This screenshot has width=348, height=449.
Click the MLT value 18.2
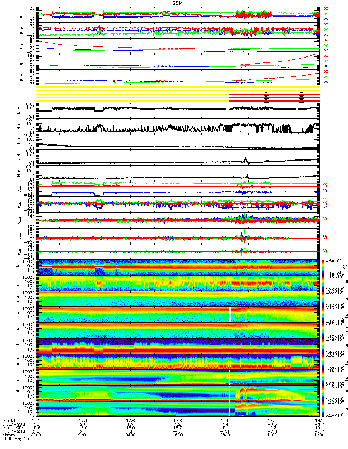coord(319,421)
